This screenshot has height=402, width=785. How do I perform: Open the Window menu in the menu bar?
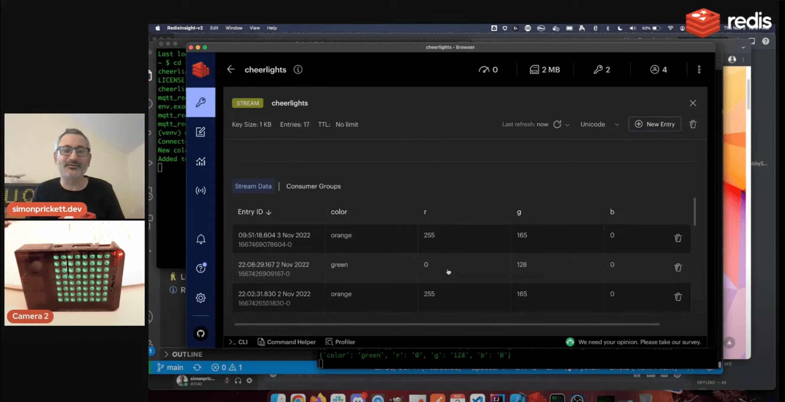tap(234, 28)
